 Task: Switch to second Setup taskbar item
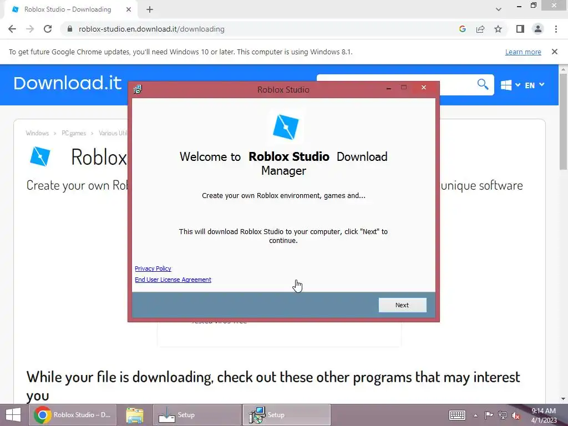coord(287,415)
